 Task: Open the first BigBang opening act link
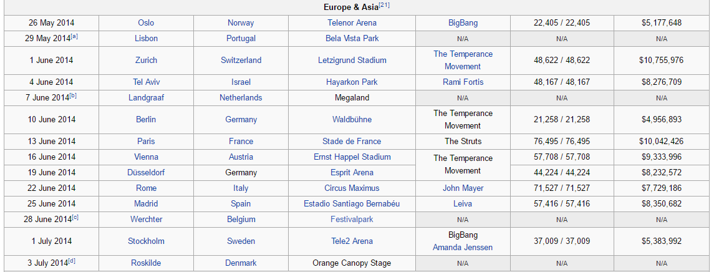[463, 22]
